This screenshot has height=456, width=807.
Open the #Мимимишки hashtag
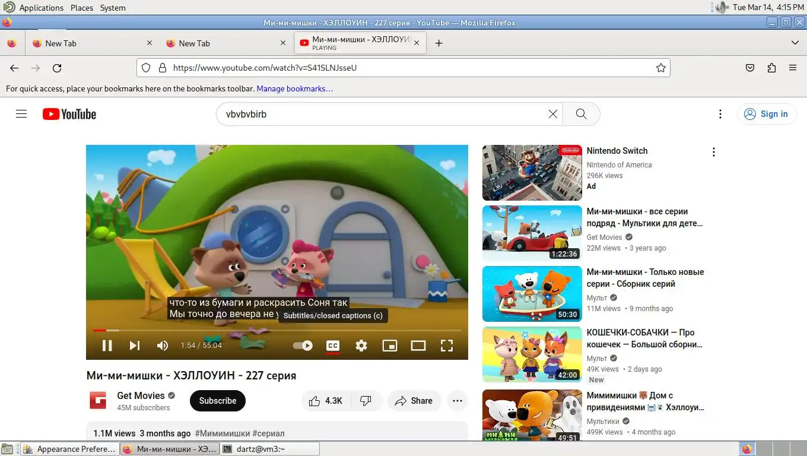tap(222, 433)
